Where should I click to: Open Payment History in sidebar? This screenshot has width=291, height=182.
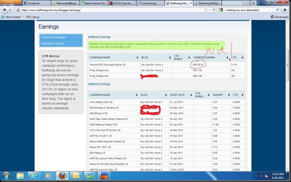[61, 43]
